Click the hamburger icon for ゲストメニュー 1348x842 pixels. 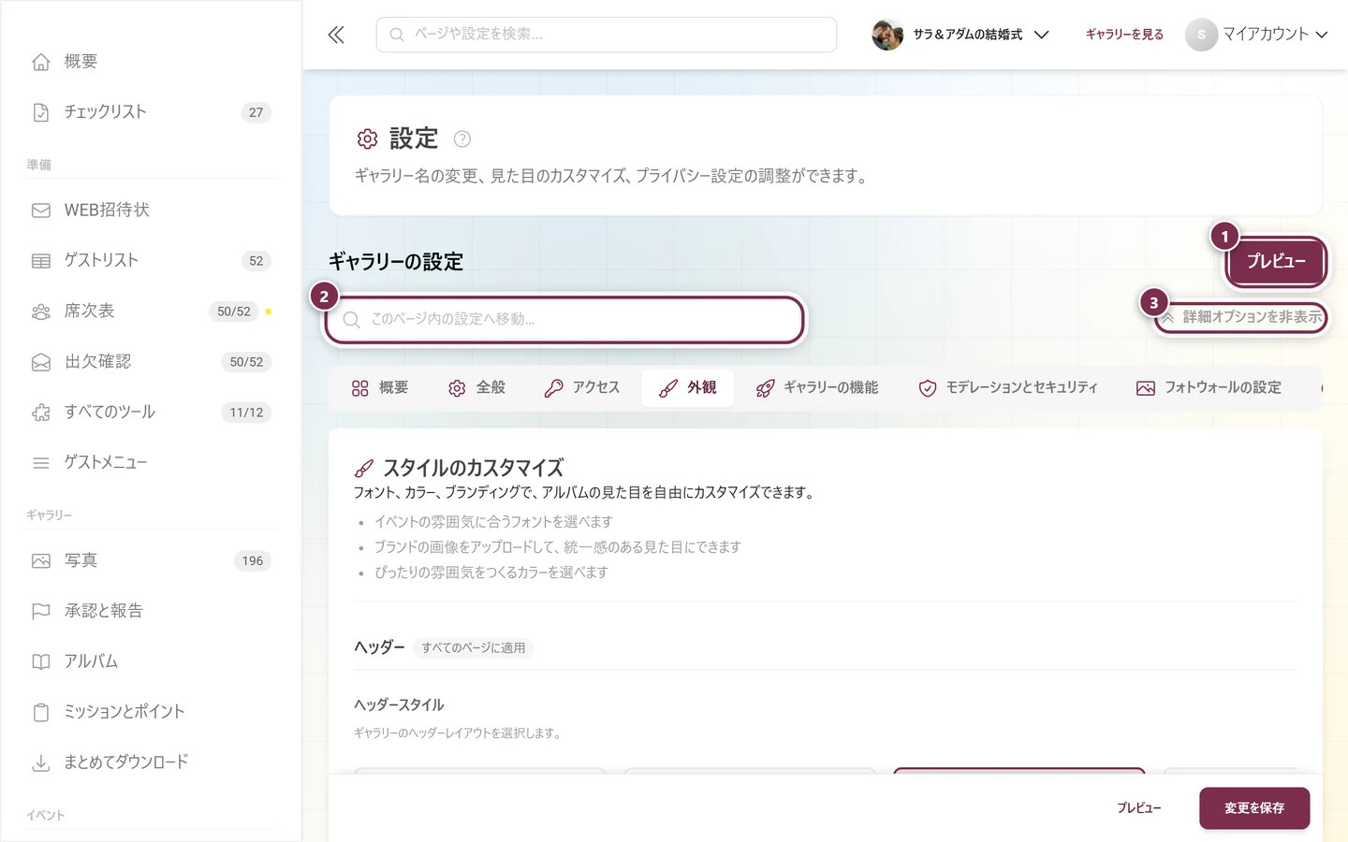click(x=41, y=463)
